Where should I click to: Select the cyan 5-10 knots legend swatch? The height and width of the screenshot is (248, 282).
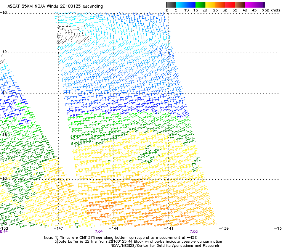[181, 5]
